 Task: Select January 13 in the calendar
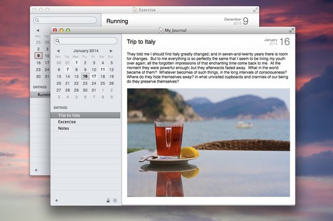pos(59,76)
